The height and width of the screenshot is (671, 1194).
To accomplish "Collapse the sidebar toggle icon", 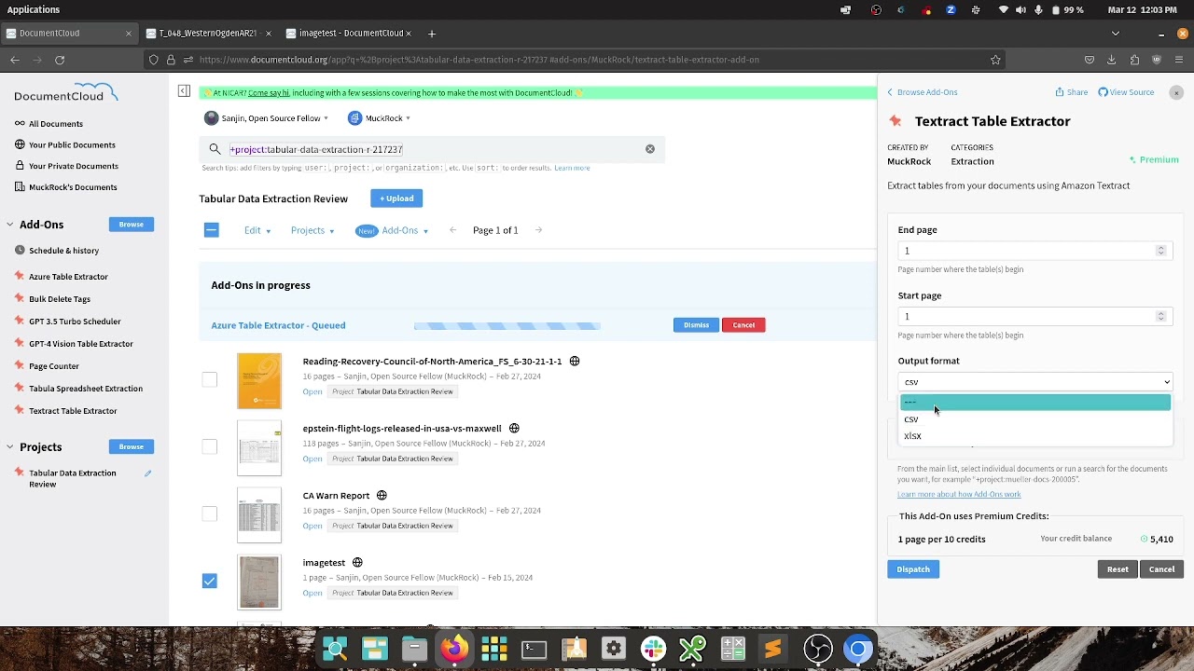I will [x=184, y=91].
